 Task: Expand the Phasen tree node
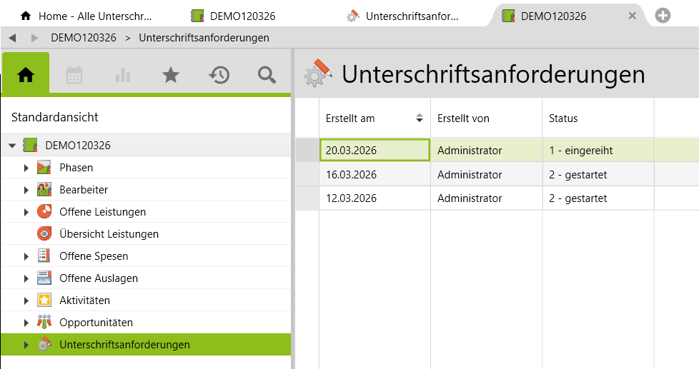point(26,168)
